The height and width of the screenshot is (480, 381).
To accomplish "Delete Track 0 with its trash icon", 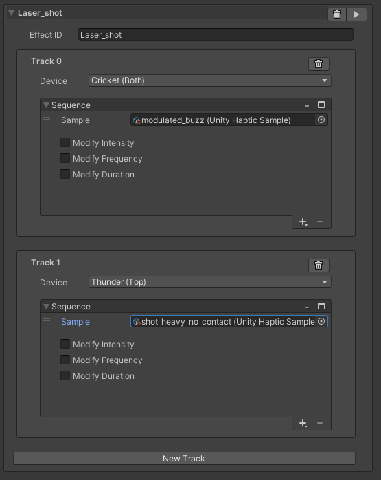I will 319,64.
